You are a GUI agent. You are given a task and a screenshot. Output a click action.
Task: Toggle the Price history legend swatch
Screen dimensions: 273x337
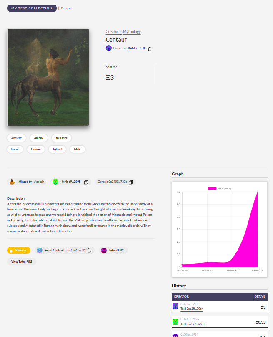[212, 188]
